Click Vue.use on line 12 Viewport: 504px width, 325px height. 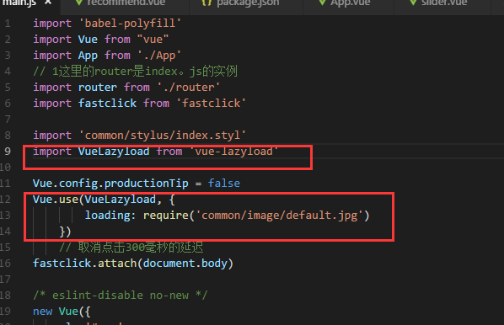pos(56,200)
